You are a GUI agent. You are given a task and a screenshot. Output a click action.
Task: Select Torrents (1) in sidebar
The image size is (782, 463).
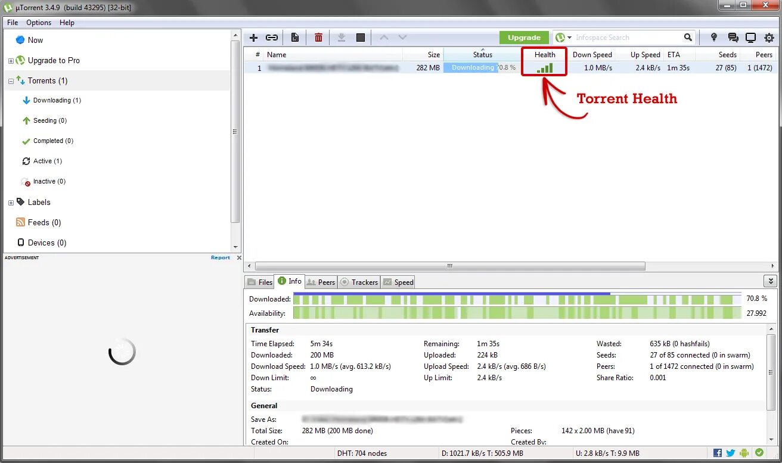pyautogui.click(x=48, y=80)
